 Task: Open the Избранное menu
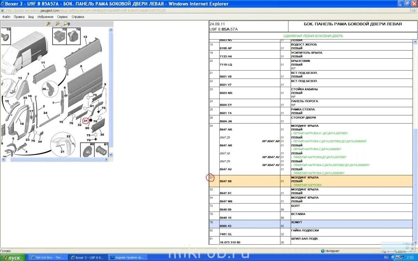(x=45, y=17)
